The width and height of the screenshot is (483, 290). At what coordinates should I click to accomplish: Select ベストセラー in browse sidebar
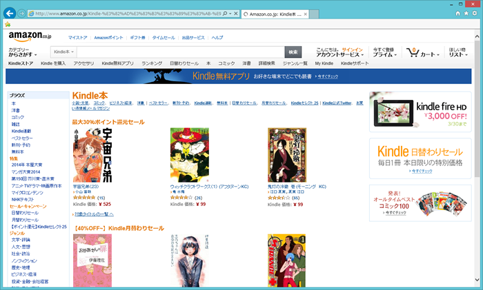22,138
